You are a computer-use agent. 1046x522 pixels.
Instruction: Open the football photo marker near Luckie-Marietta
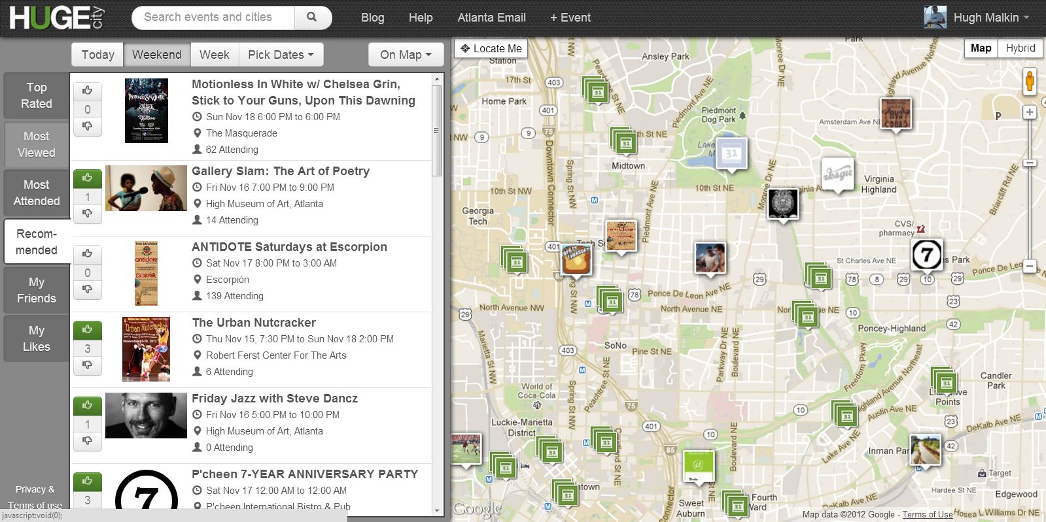tap(466, 449)
